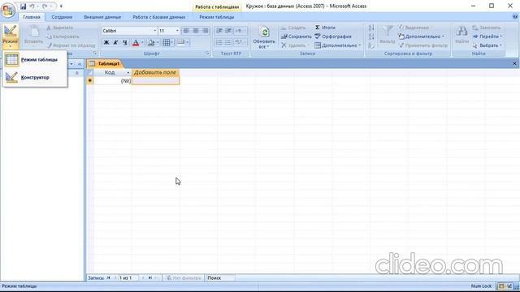Click the numbered list icon
This screenshot has height=292, width=520.
219,42
